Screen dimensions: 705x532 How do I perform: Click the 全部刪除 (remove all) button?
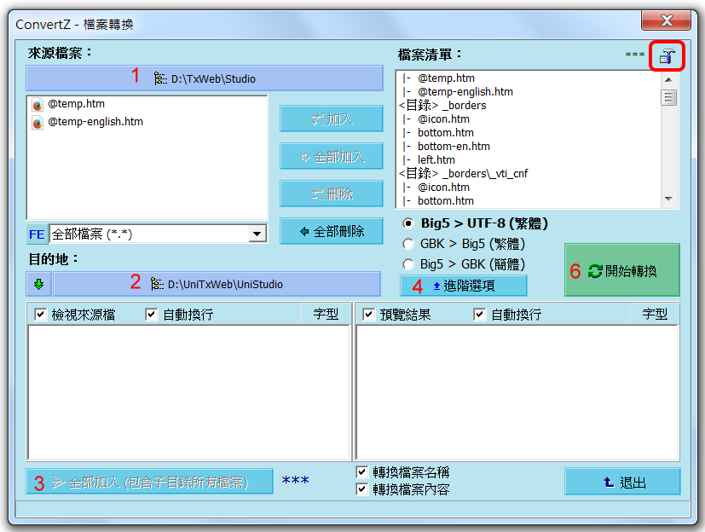pyautogui.click(x=331, y=231)
